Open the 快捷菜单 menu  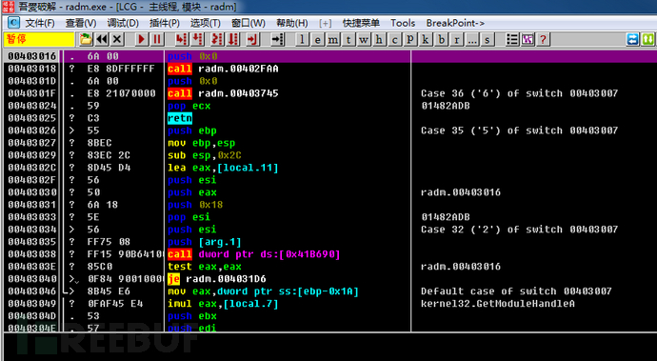(x=361, y=23)
